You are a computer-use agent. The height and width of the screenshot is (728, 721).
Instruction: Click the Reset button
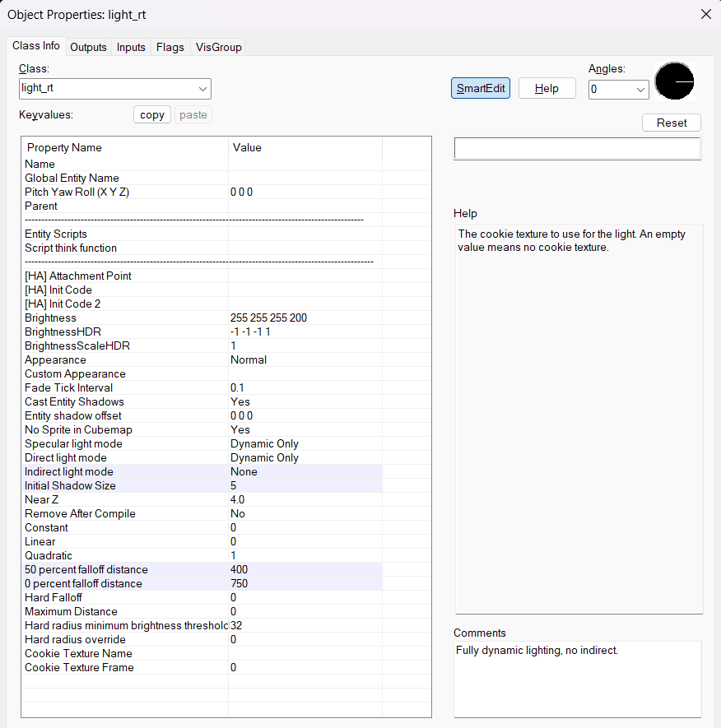point(671,123)
